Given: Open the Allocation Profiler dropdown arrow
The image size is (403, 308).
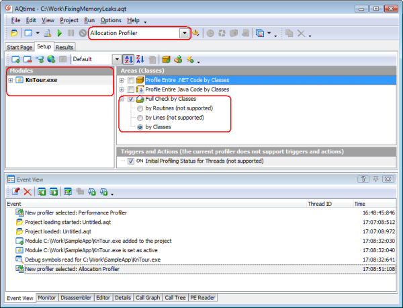Looking at the screenshot, I should tap(184, 33).
